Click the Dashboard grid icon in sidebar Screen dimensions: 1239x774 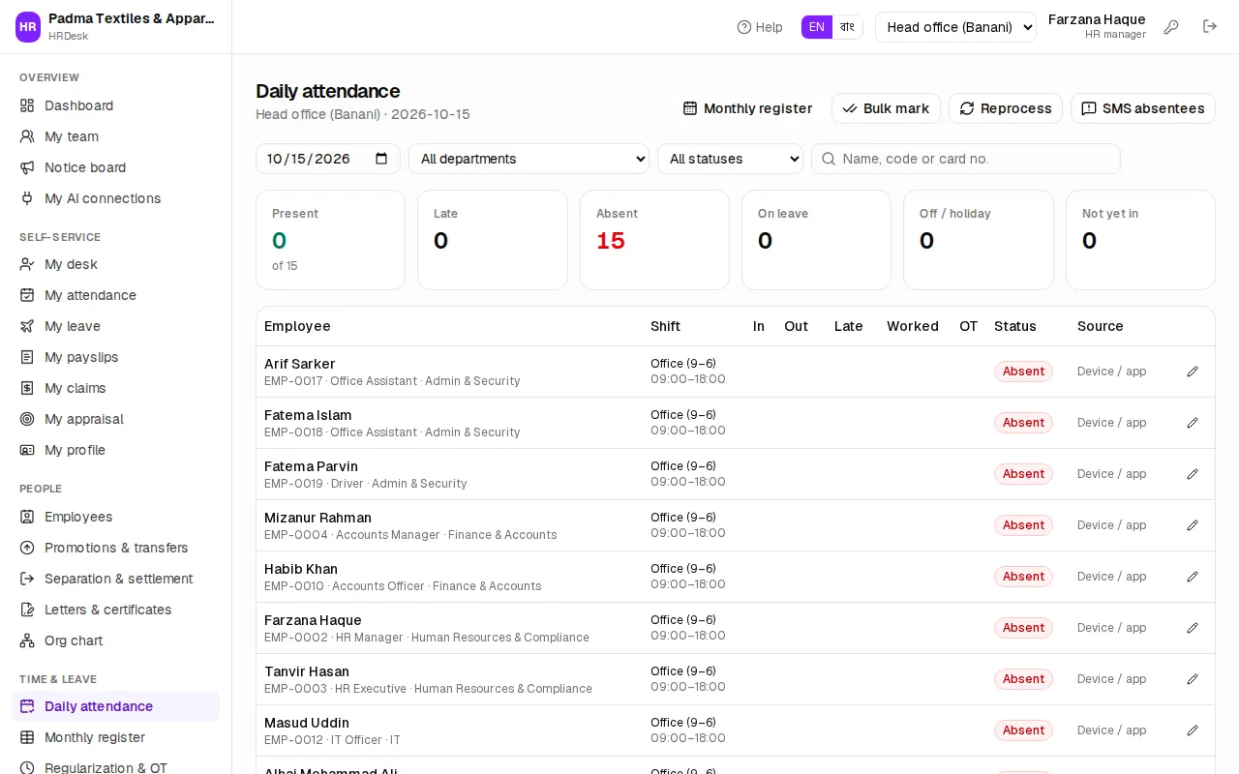coord(27,105)
